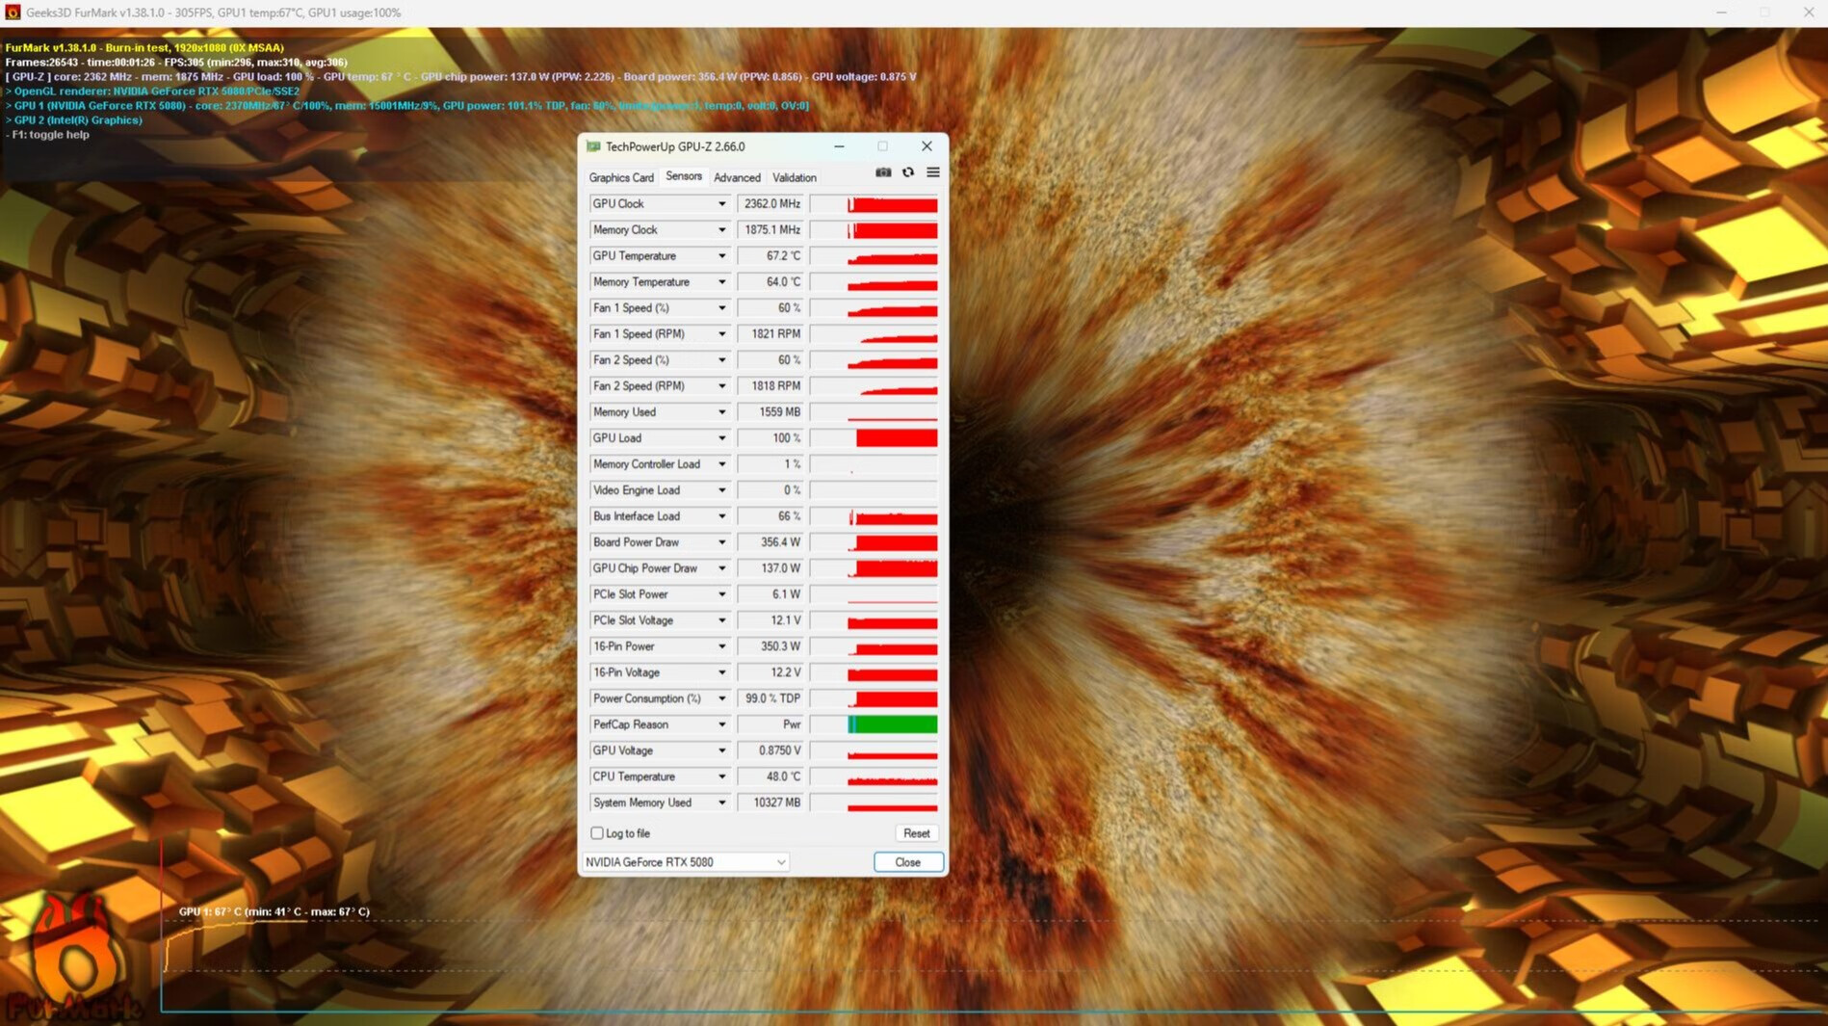Viewport: 1828px width, 1026px height.
Task: Open the Fan 2 Speed (RPM) dropdown
Action: pyautogui.click(x=721, y=386)
